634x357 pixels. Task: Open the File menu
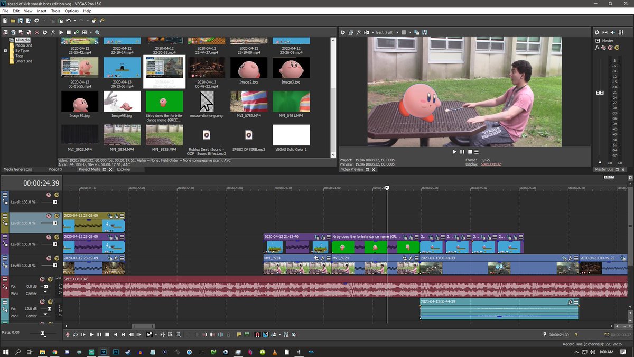point(5,11)
